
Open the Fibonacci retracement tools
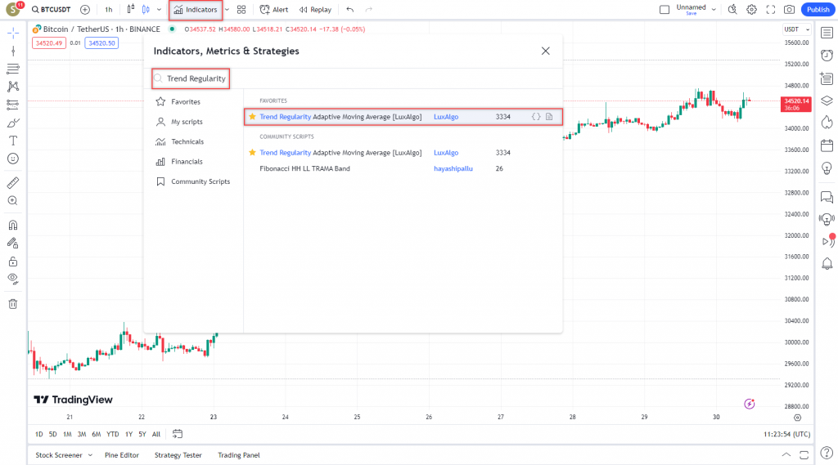[13, 69]
